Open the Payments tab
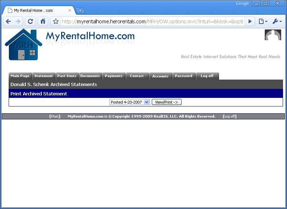This screenshot has height=209, width=287. pos(114,76)
